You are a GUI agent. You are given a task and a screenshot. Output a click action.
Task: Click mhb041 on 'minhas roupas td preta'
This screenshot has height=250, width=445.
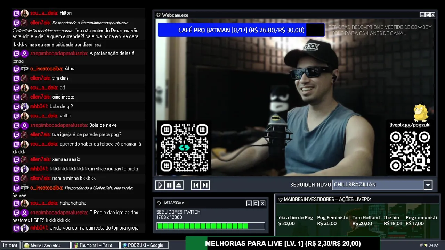tap(39, 169)
